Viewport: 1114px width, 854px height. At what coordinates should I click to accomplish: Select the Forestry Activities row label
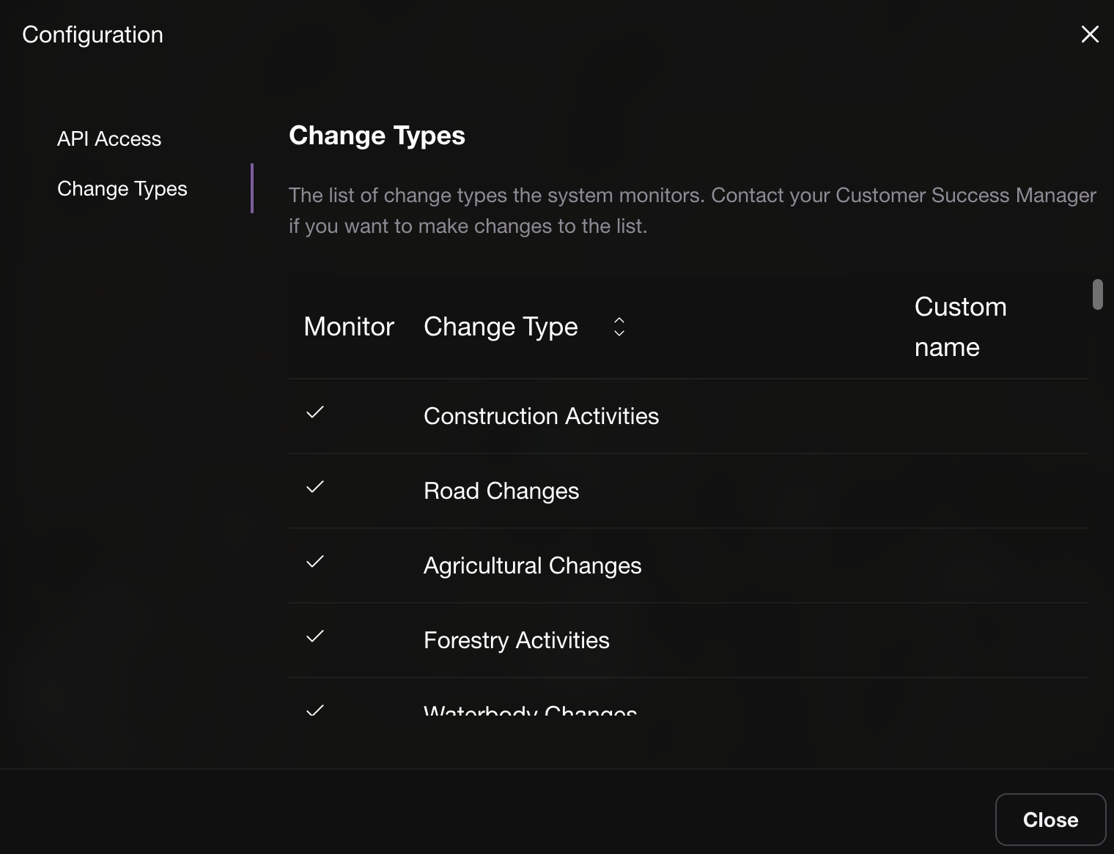pyautogui.click(x=516, y=640)
